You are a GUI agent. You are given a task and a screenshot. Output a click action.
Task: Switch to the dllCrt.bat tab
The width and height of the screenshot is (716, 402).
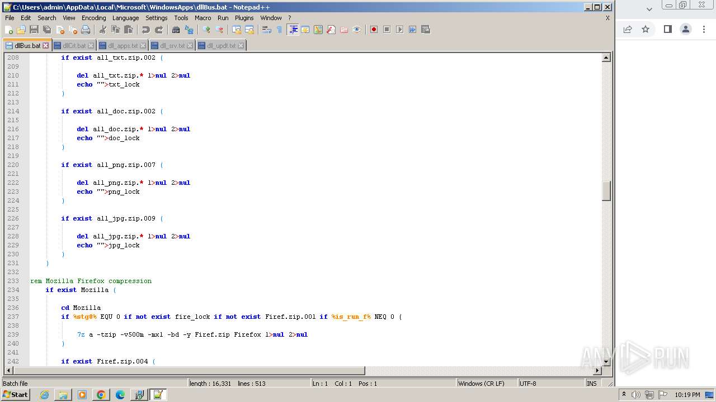tap(74, 46)
